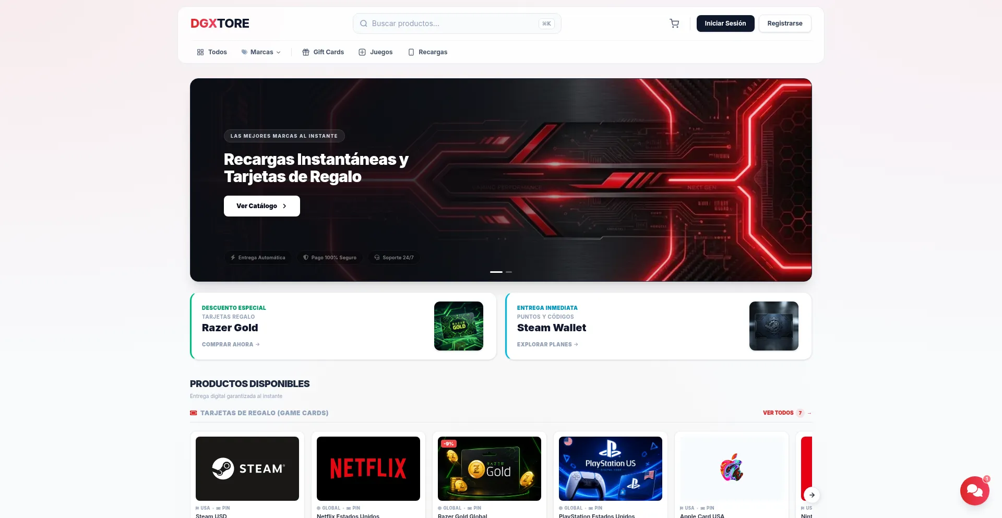Click the Gift Cards gift icon

click(306, 52)
